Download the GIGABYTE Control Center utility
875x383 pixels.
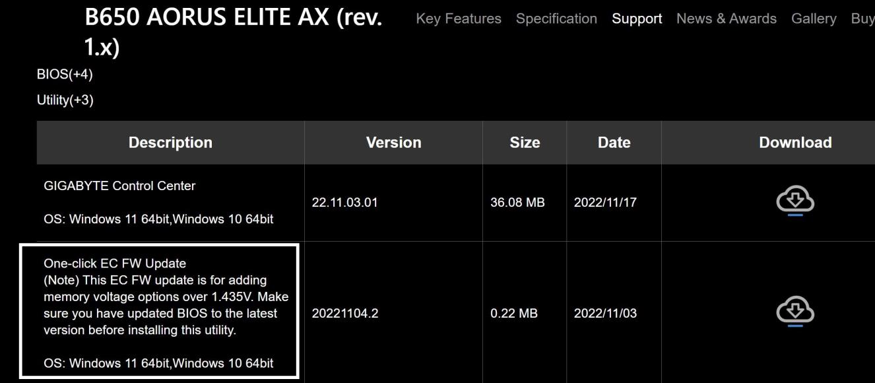pyautogui.click(x=795, y=202)
